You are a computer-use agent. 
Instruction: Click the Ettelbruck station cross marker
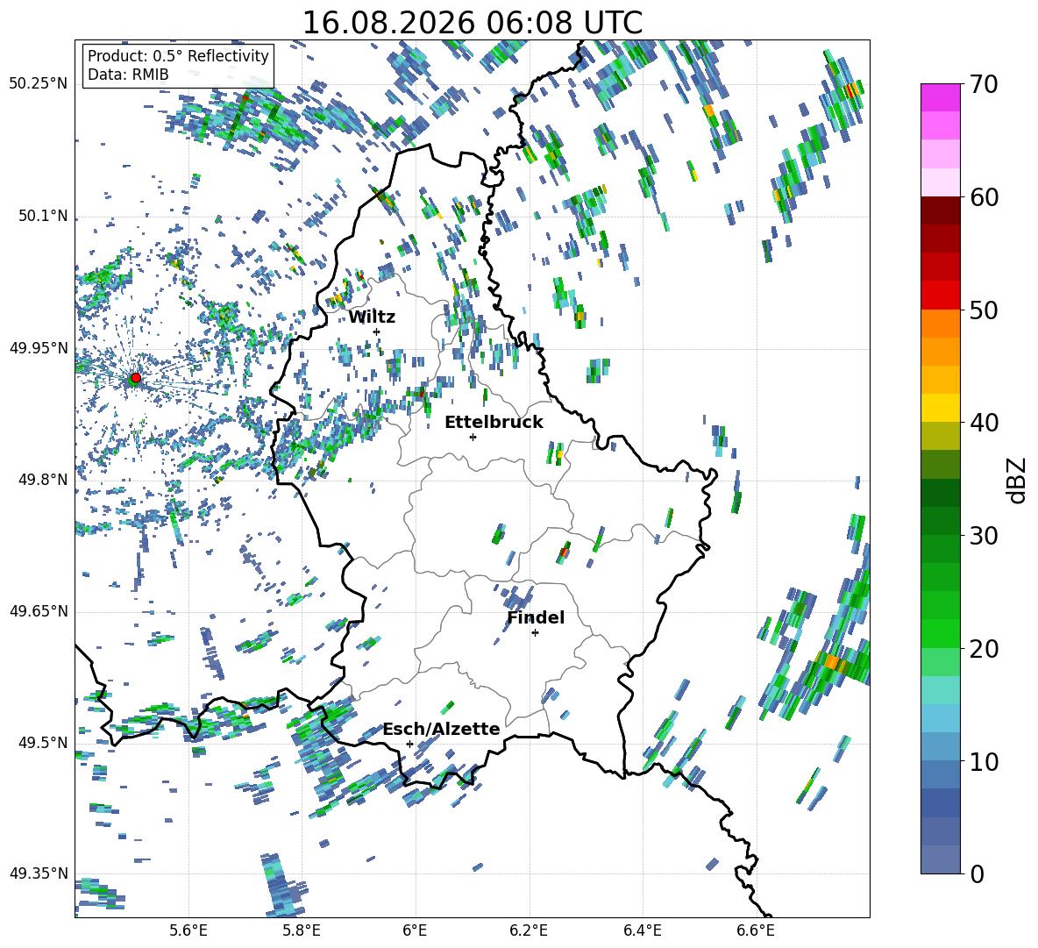tap(473, 437)
